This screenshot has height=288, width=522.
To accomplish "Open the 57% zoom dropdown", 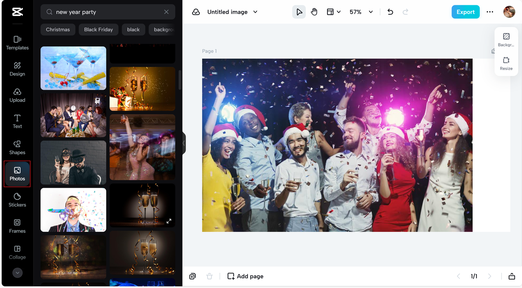I will point(361,12).
